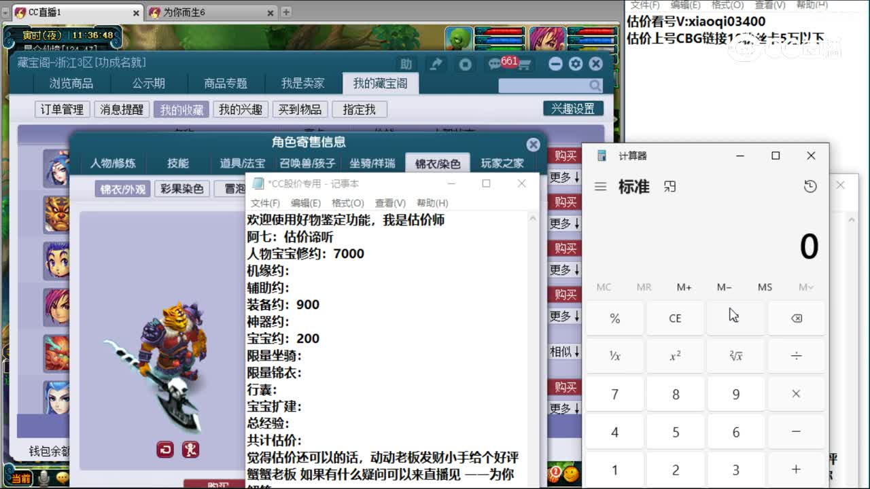This screenshot has width=870, height=489.
Task: Click the 藏宝阁 search magnifier icon
Action: coord(595,86)
